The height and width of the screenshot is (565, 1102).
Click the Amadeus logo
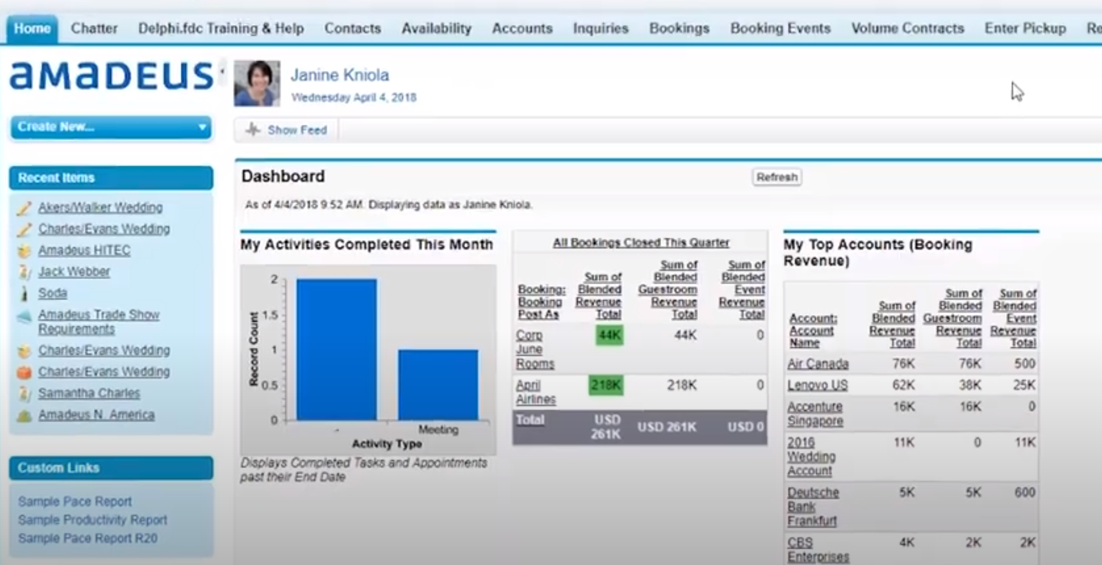[x=111, y=76]
